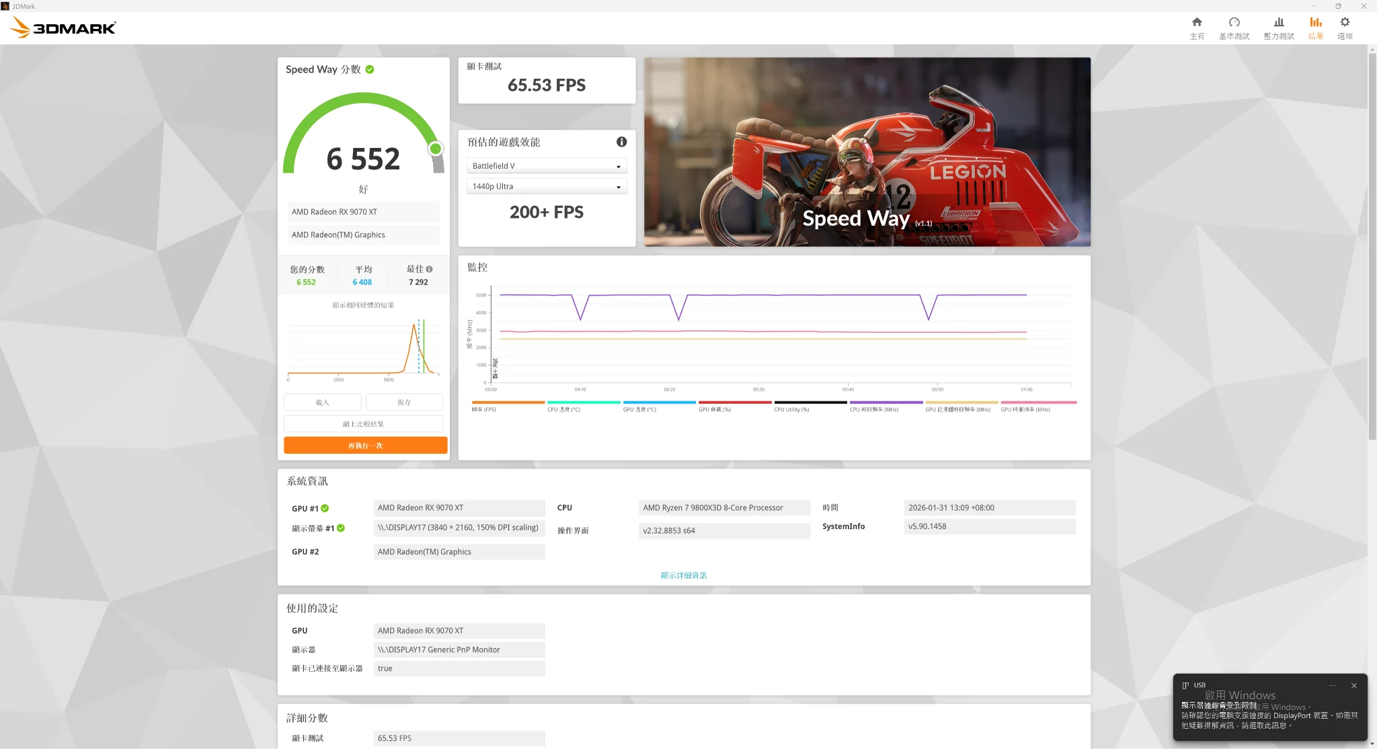The height and width of the screenshot is (749, 1377).
Task: Click the online compare results button
Action: point(363,424)
